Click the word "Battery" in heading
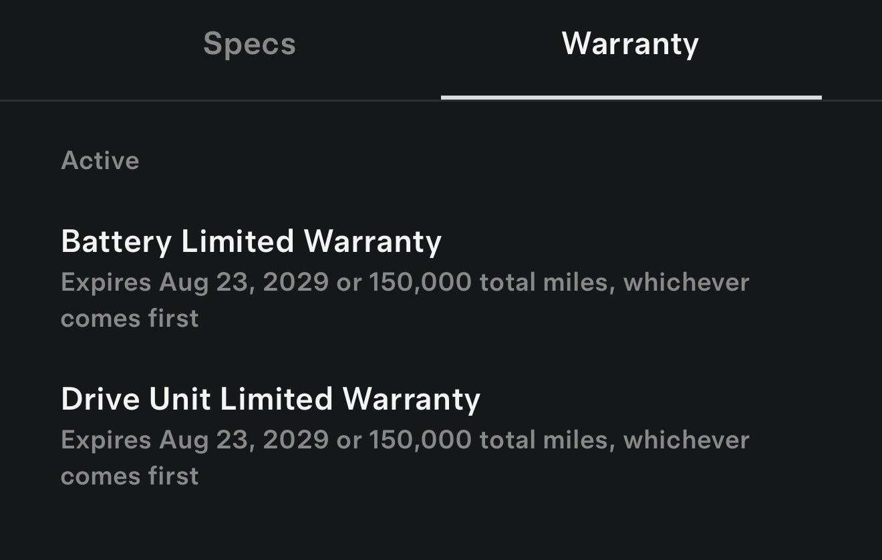882x560 pixels. 116,241
